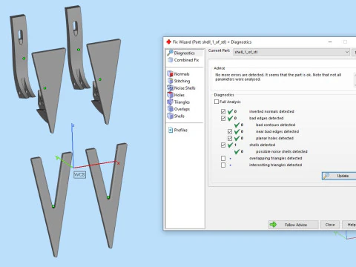Enable intersecting triangles detected checkbox
The height and width of the screenshot is (267, 356).
(x=223, y=165)
